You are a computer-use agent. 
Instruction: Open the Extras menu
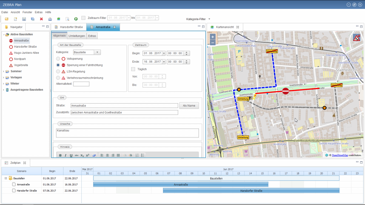tap(38, 12)
